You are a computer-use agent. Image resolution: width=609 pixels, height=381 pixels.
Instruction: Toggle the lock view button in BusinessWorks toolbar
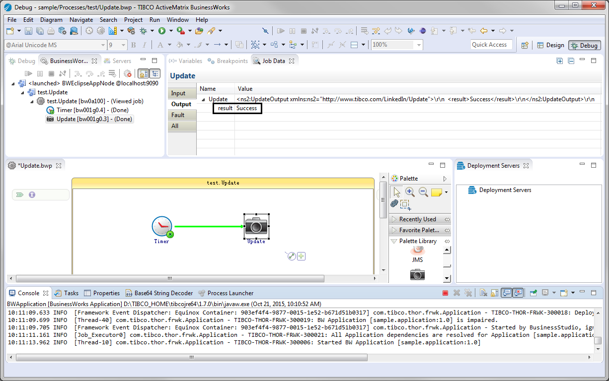143,74
